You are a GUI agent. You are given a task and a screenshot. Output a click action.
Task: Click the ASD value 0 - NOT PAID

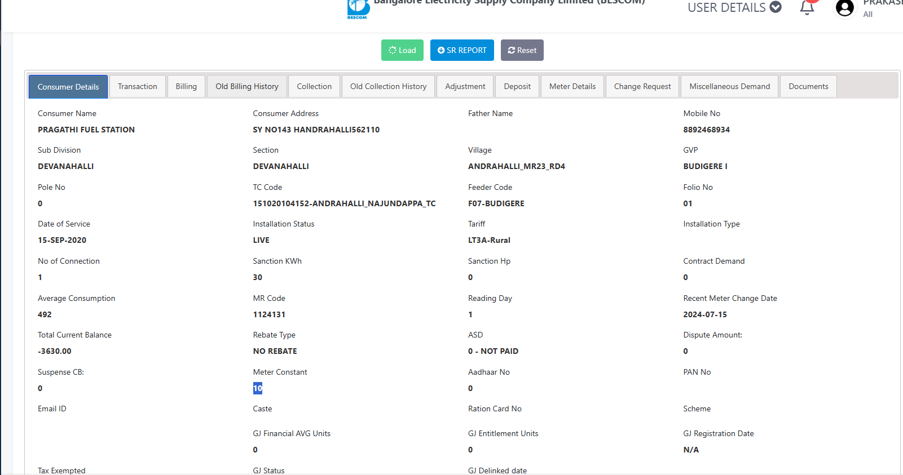494,351
